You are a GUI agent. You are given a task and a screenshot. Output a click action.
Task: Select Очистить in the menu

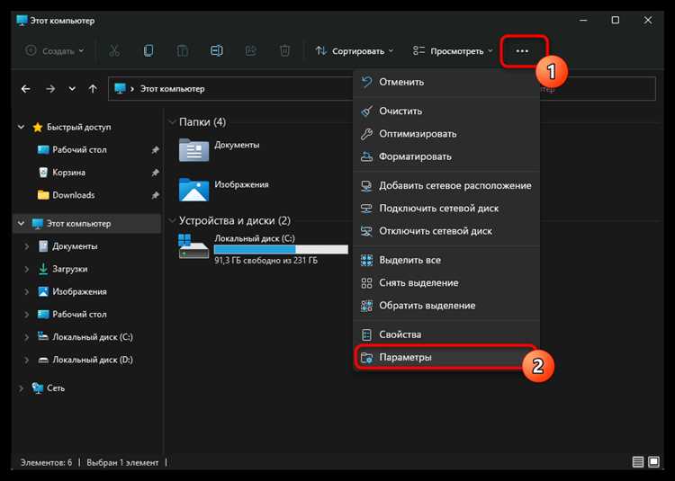pos(446,111)
